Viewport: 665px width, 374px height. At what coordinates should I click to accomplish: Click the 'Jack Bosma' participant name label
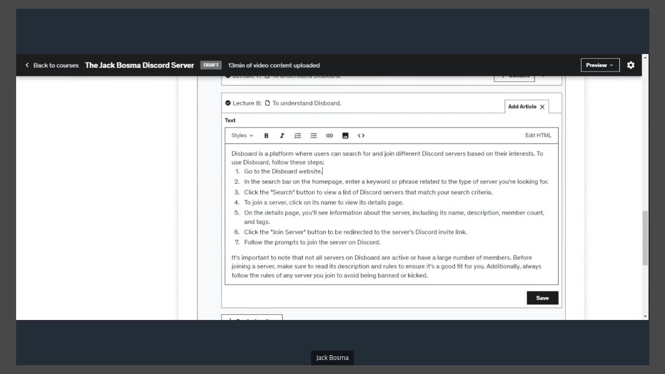tap(332, 358)
